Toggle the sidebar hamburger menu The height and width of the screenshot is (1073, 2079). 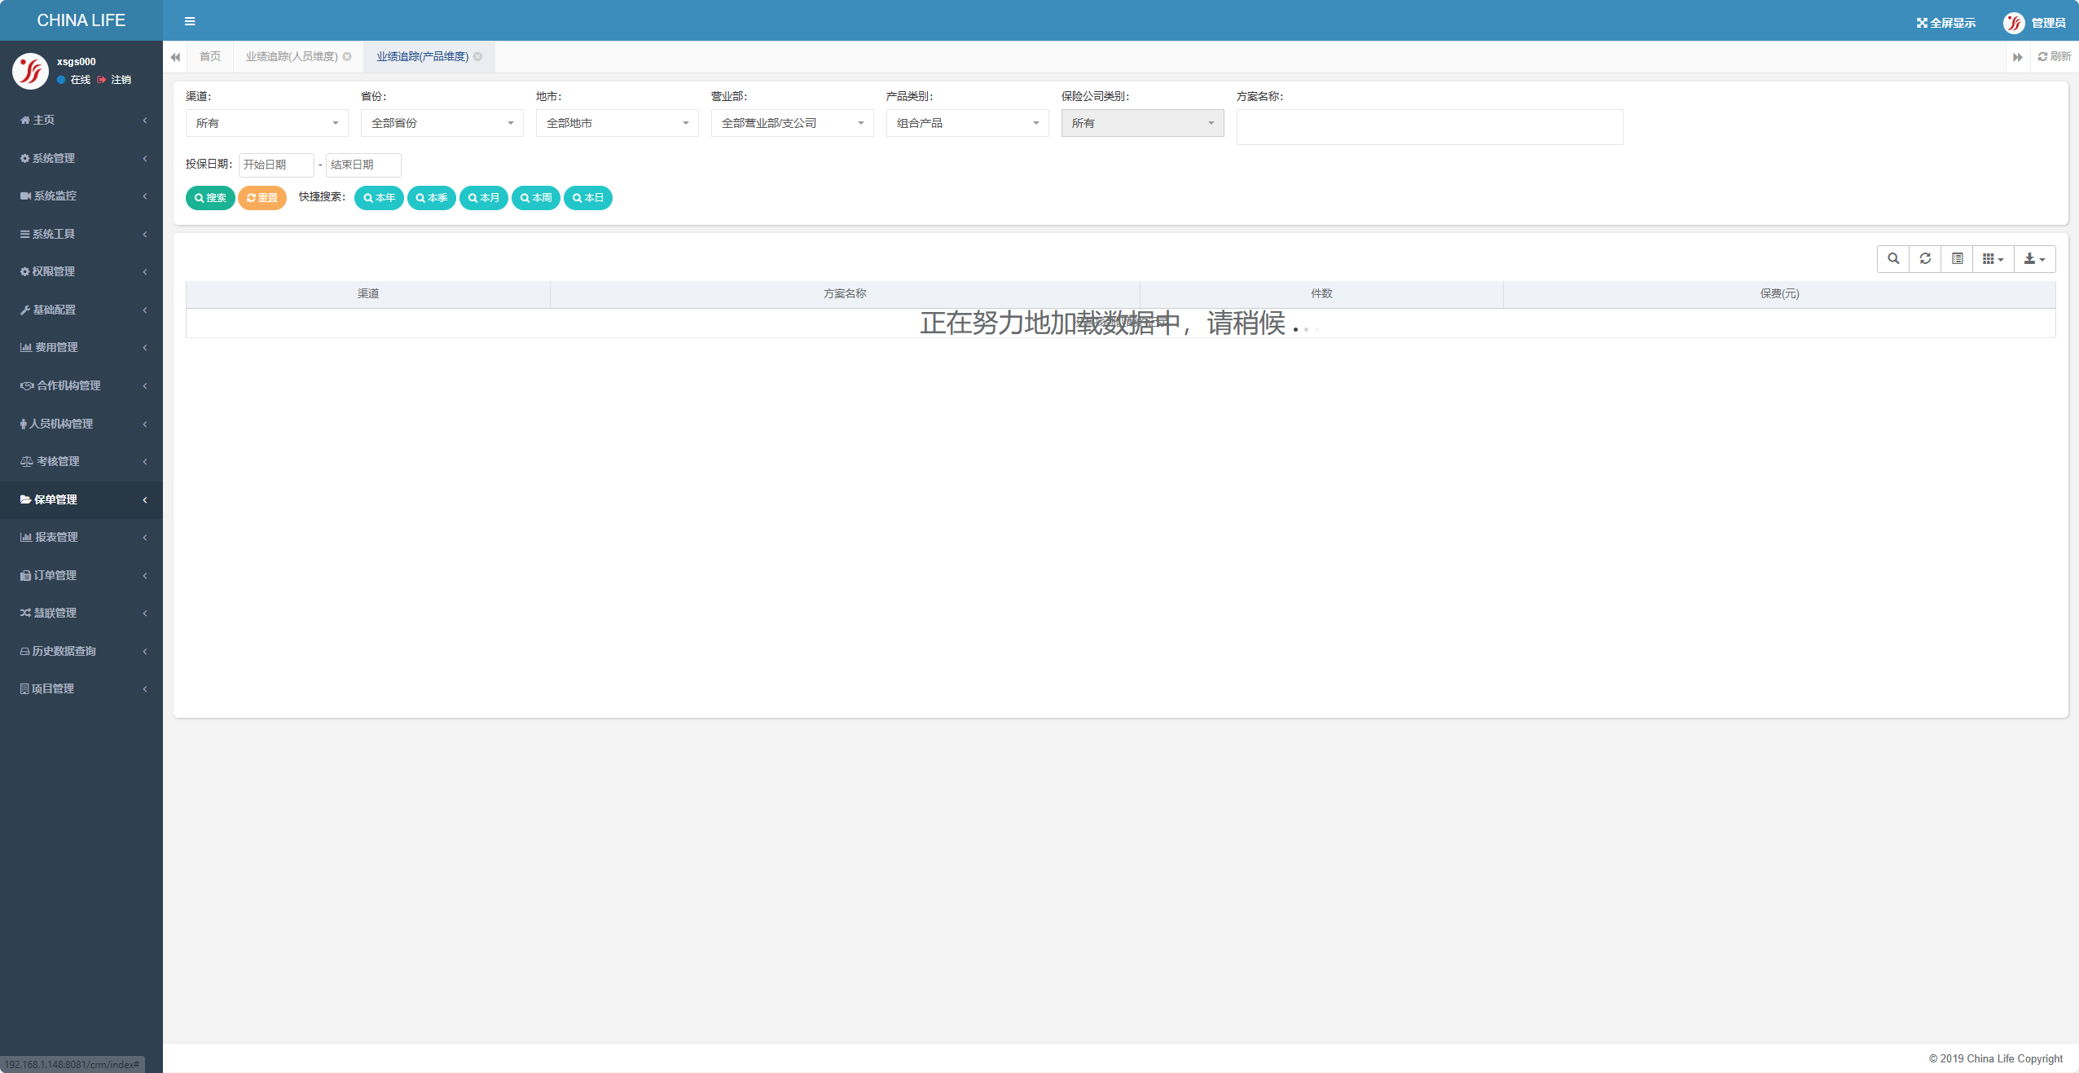click(x=190, y=21)
